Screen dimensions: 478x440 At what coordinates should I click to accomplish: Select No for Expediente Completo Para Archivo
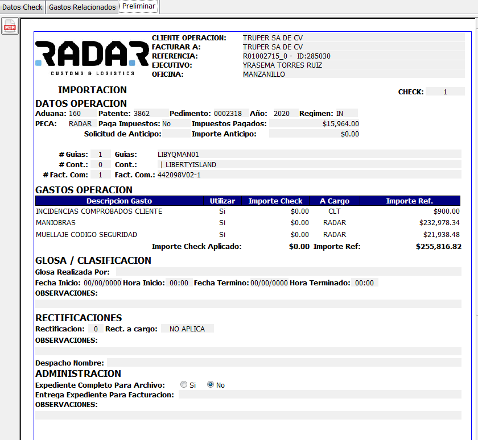coord(211,385)
